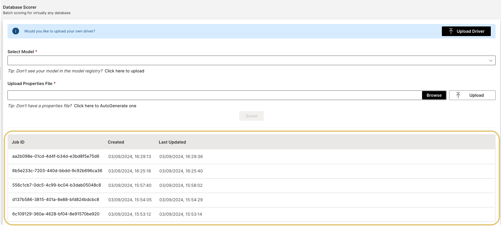Click the upload arrow icon on Upload Driver
This screenshot has height=228, width=501.
(x=451, y=31)
